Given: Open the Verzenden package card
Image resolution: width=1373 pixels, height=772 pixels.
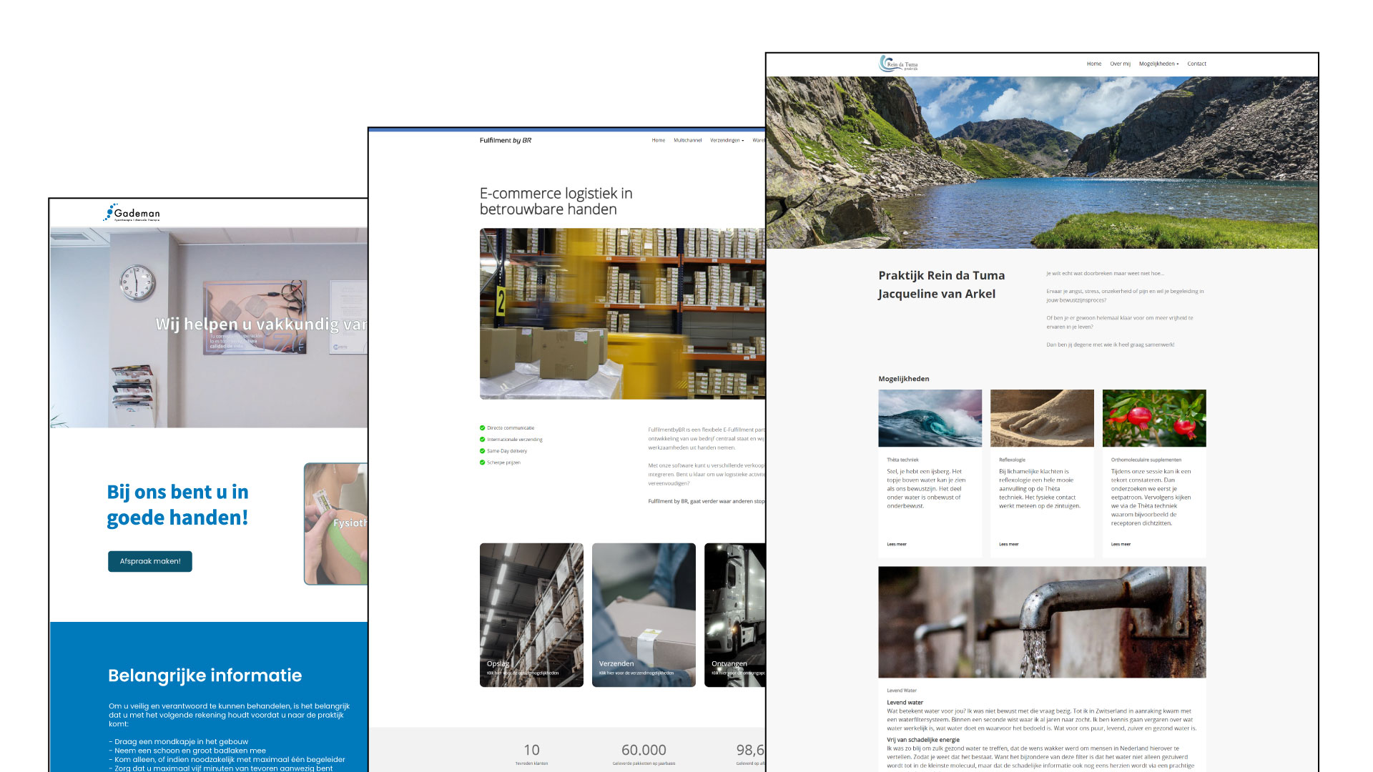Looking at the screenshot, I should click(x=644, y=615).
